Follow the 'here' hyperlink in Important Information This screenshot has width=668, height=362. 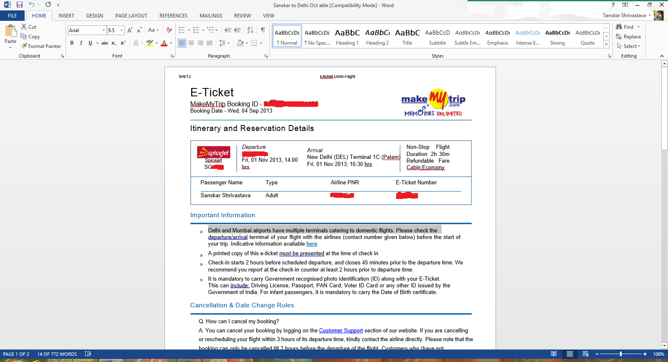coord(312,244)
